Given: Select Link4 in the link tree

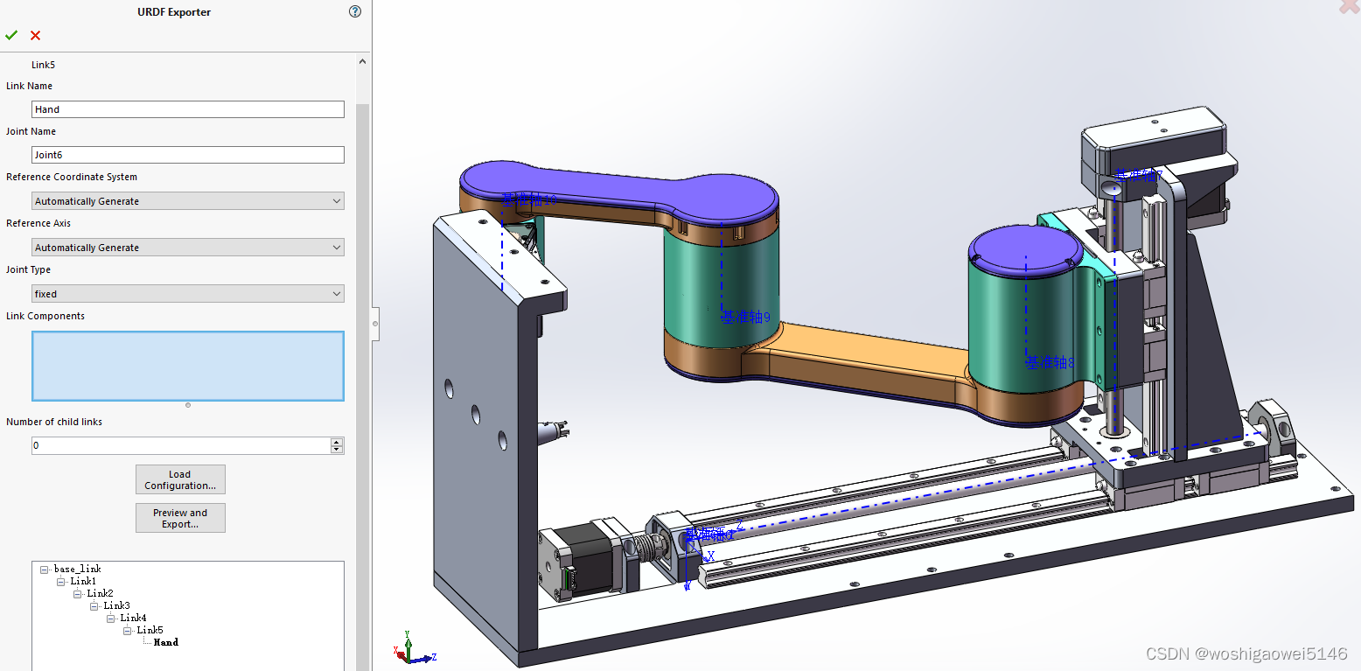Looking at the screenshot, I should tap(133, 618).
